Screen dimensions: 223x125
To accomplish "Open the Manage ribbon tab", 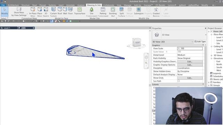I will 128,5.
